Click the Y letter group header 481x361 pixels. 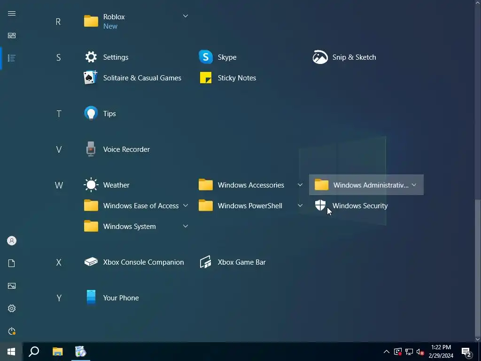59,298
